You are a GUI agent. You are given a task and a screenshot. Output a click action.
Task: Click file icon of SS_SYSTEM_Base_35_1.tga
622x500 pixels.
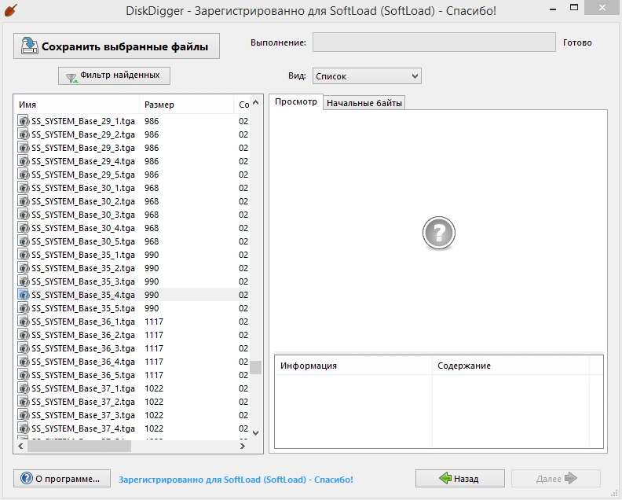(24, 255)
